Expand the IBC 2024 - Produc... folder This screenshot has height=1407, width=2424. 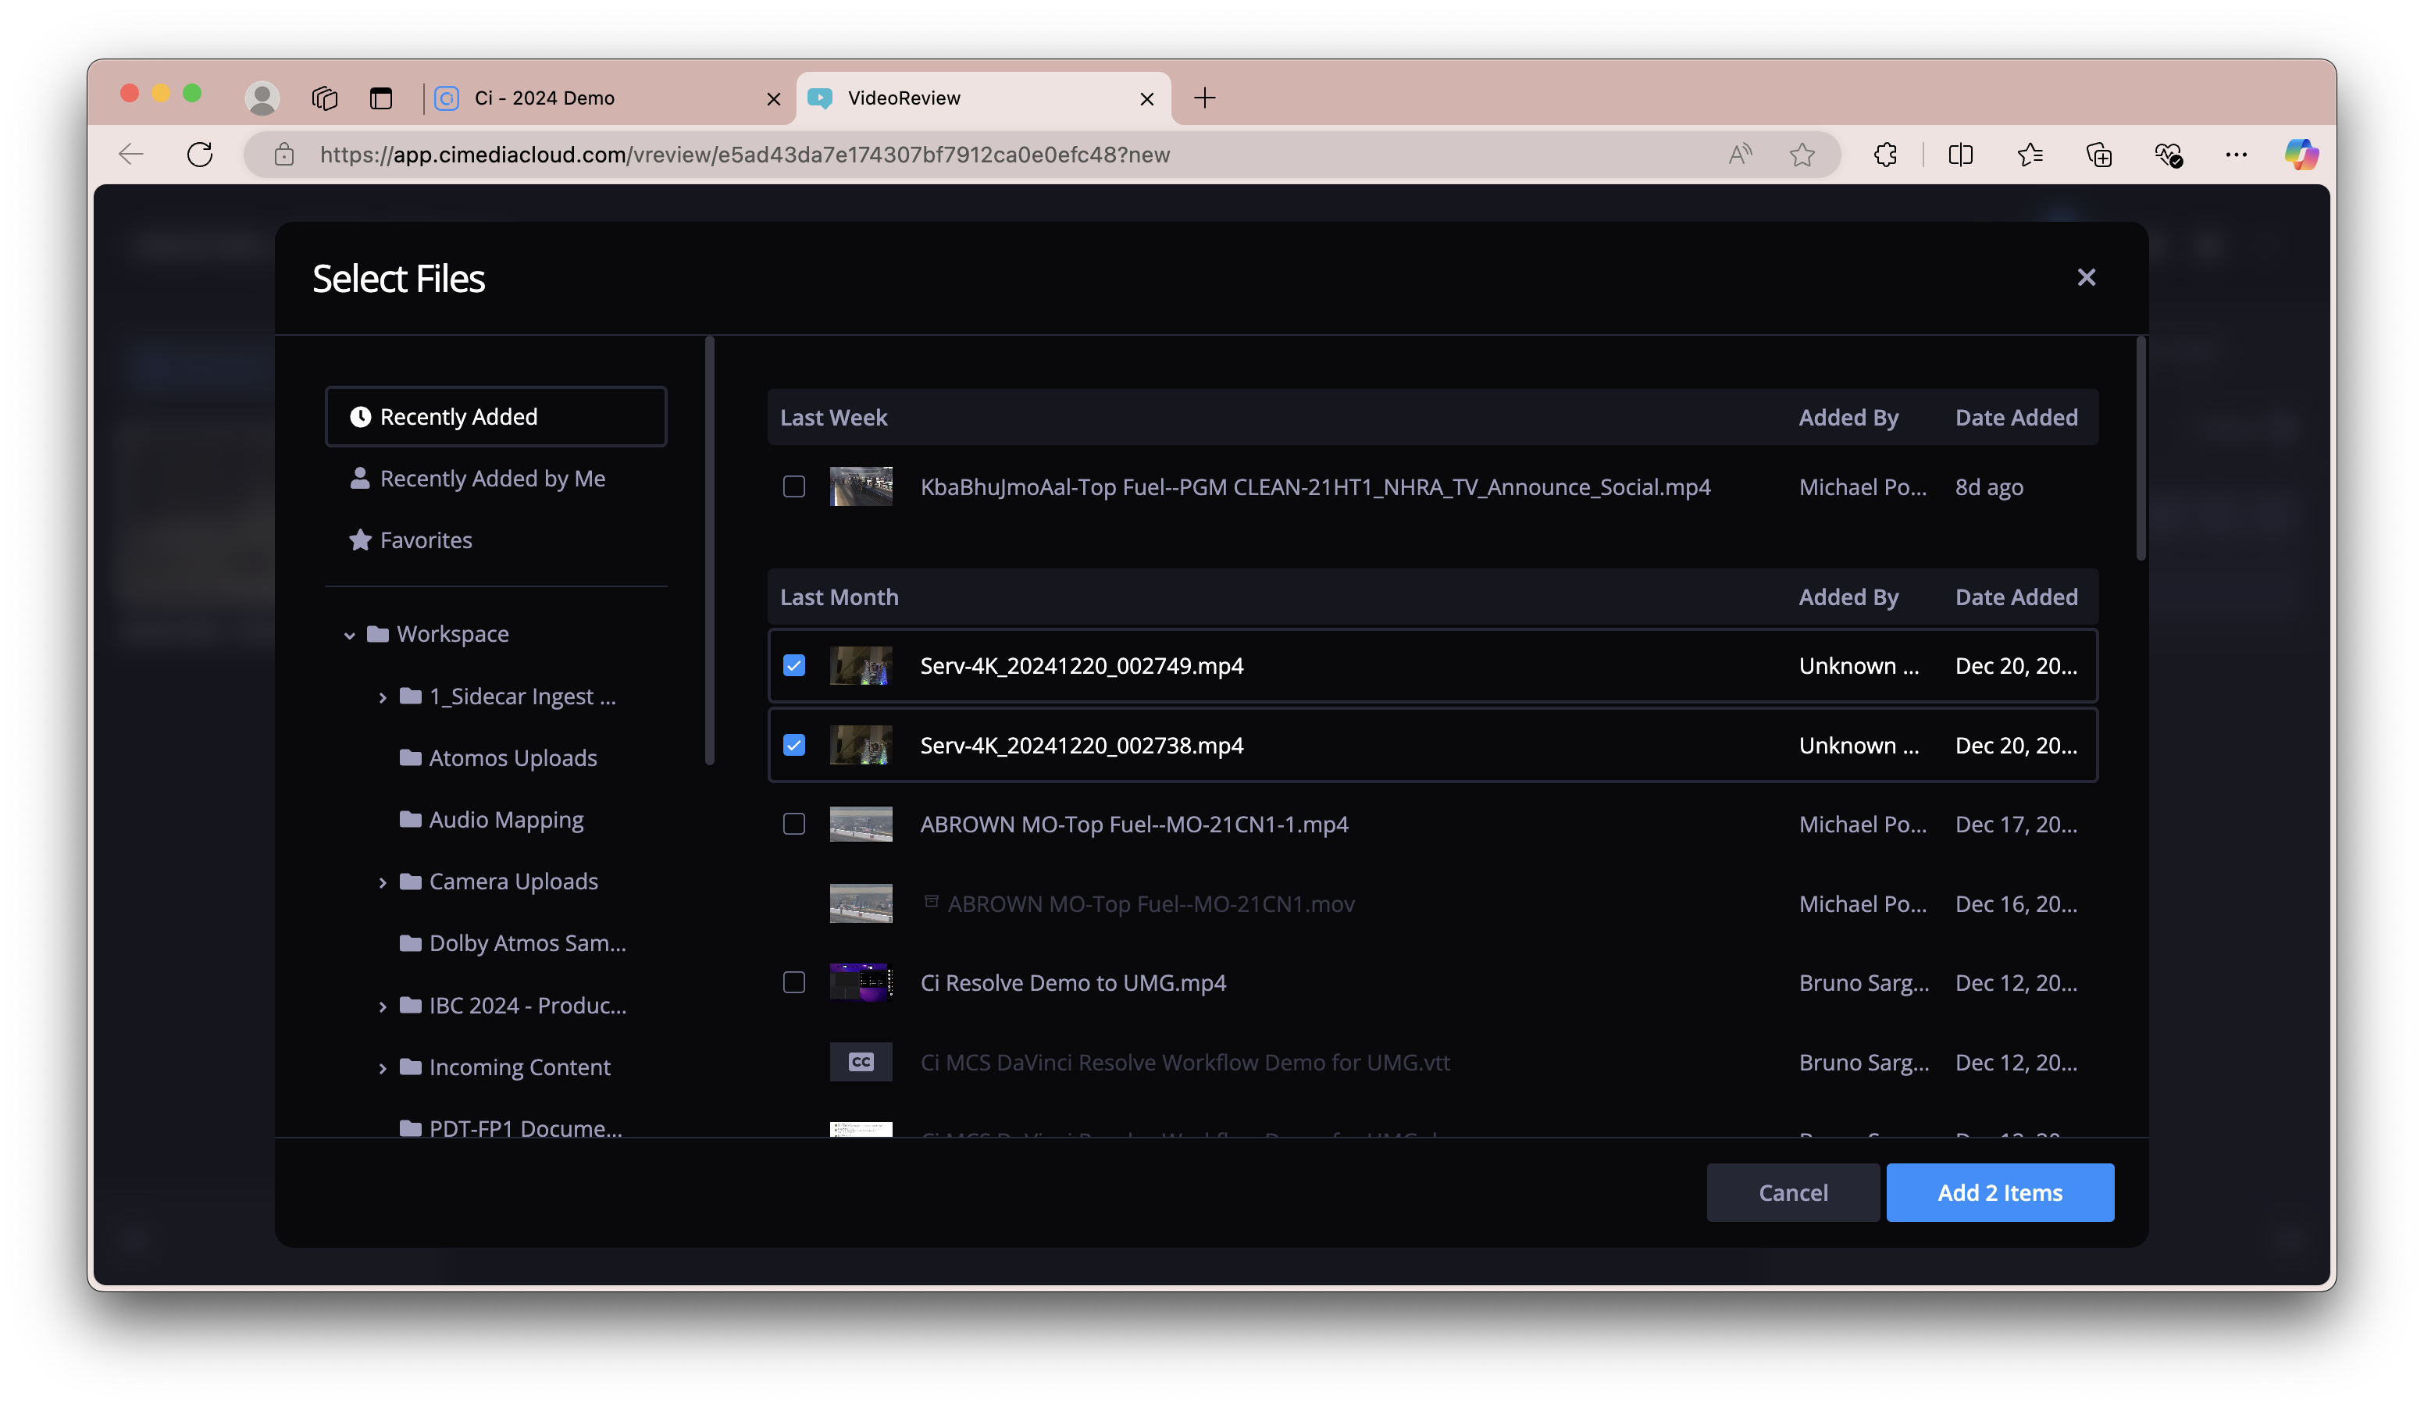point(383,1006)
